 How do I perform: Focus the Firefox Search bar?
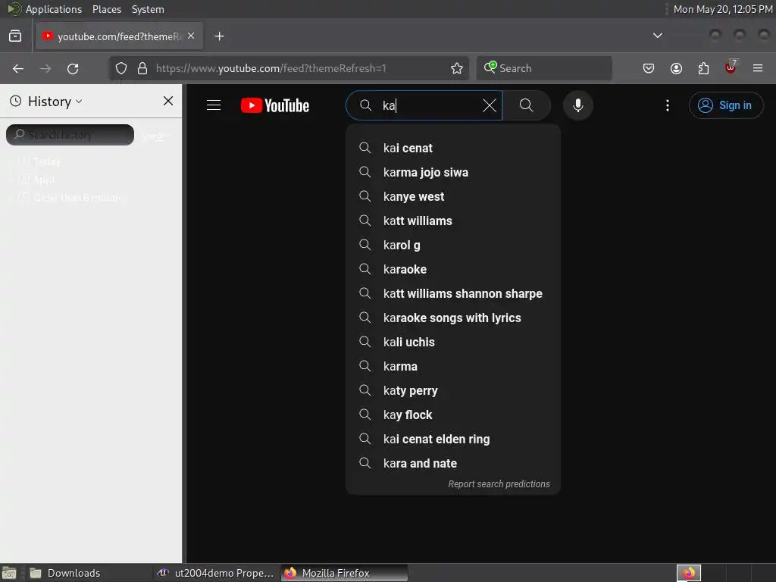click(544, 68)
